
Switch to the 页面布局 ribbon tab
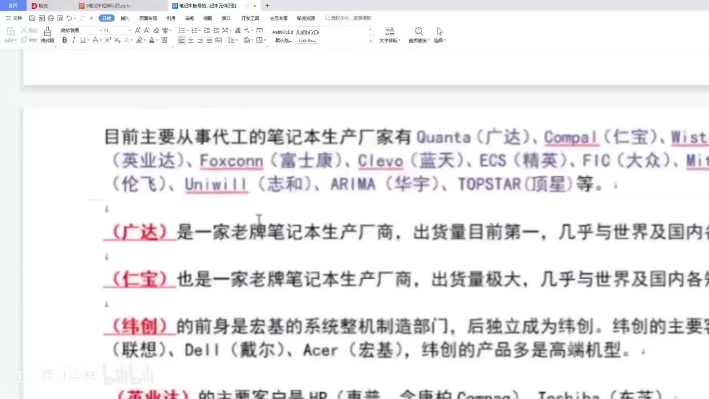coord(148,18)
